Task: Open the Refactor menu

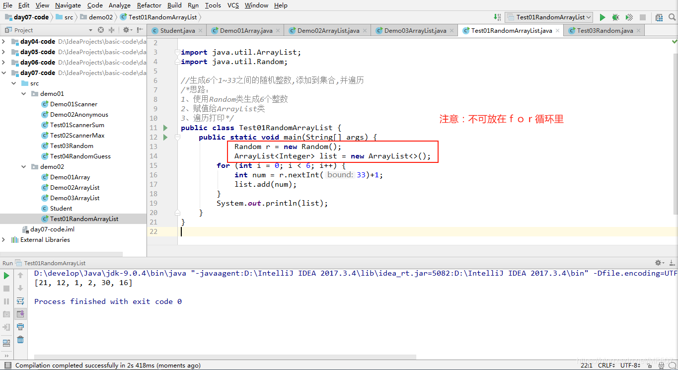Action: (149, 5)
